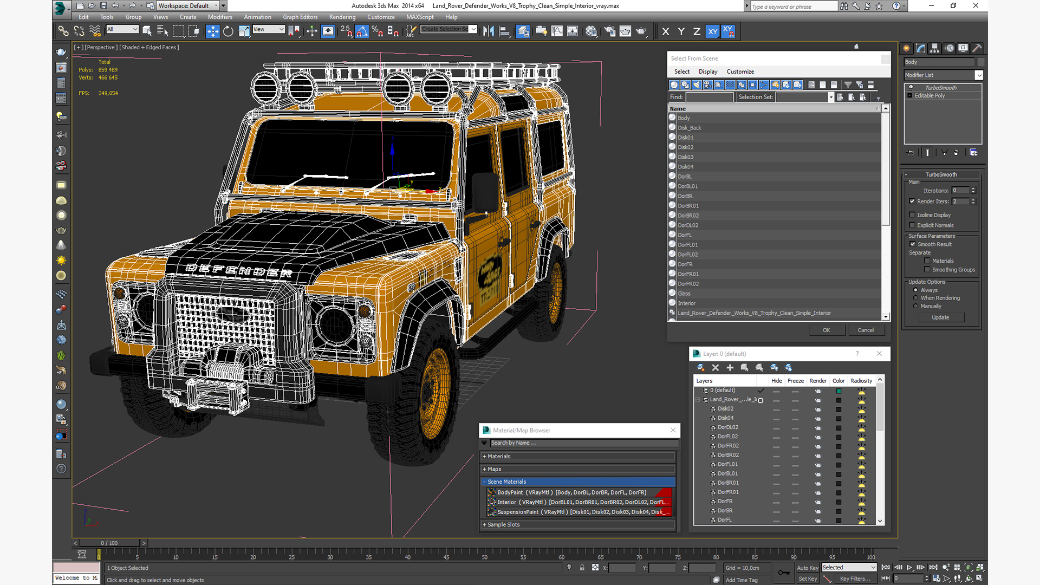Click Cancel in Select From Scene dialog

click(866, 330)
